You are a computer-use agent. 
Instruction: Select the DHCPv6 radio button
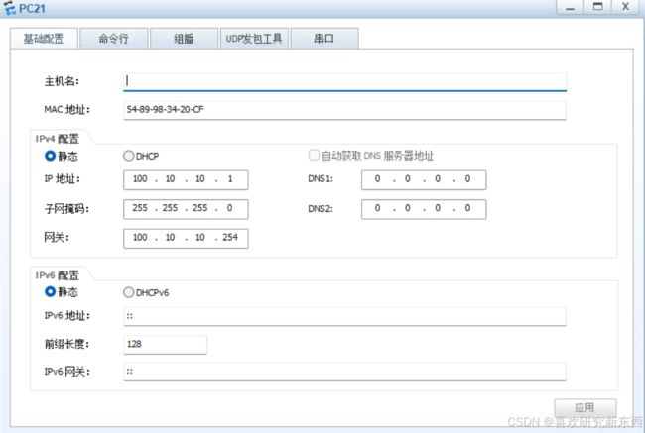point(128,292)
